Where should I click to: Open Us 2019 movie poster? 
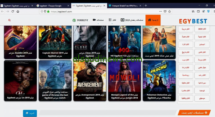(21, 81)
